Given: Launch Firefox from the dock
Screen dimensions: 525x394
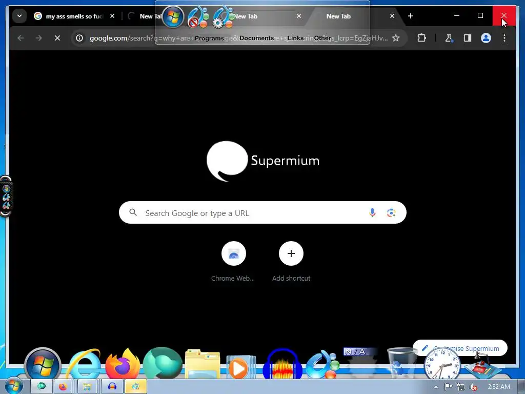Looking at the screenshot, I should (123, 364).
